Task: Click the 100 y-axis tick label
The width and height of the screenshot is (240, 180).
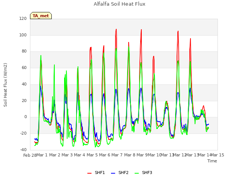Action: coord(23,35)
